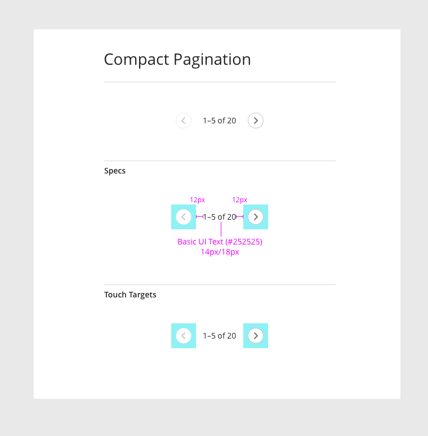This screenshot has width=428, height=436.
Task: Click the vertical magenta connector line in Specs
Action: (221, 229)
